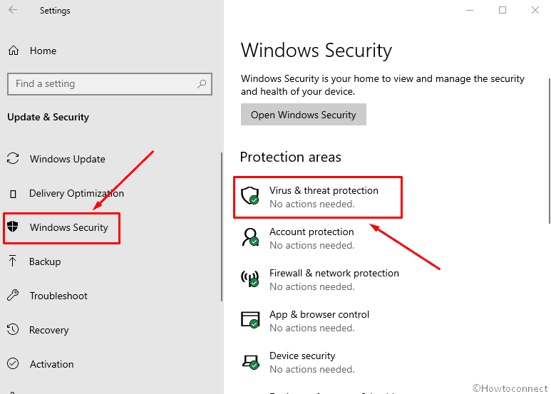Click the Windows Security shield icon in sidebar

point(13,227)
